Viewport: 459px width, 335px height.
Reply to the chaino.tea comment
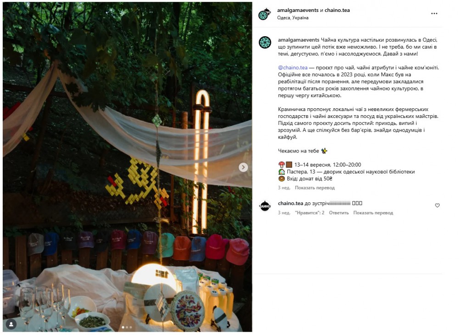point(339,213)
